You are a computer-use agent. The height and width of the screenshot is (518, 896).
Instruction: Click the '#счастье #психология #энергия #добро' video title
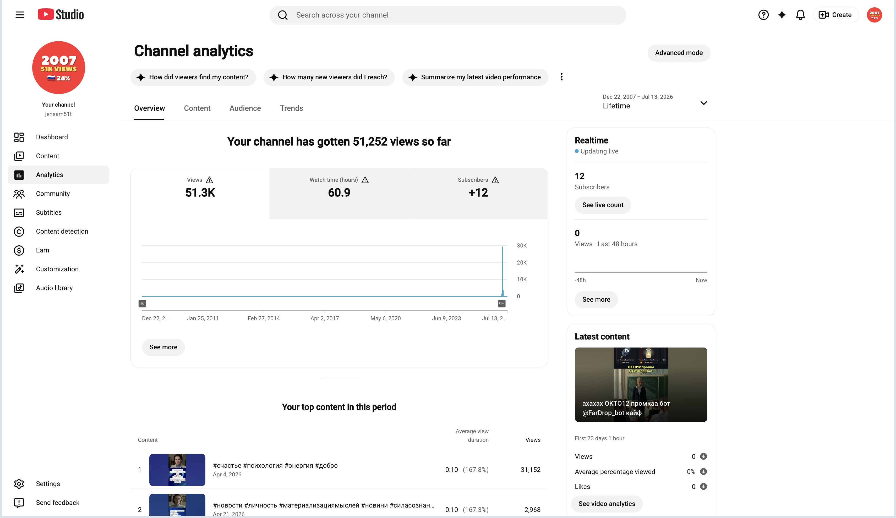pyautogui.click(x=275, y=465)
